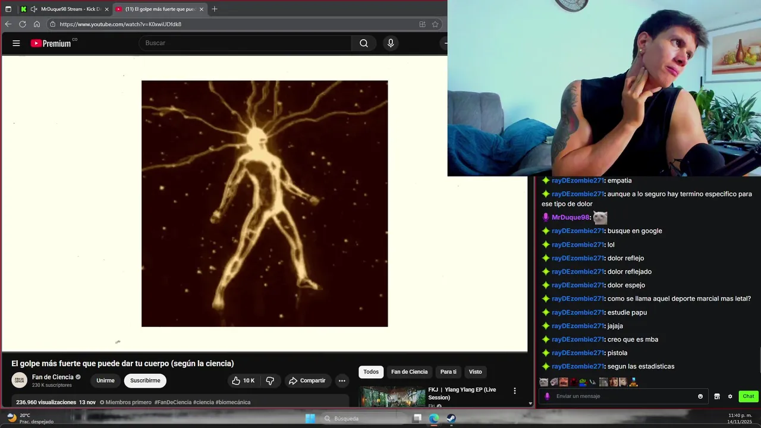The height and width of the screenshot is (428, 761).
Task: Click the YouTube search magnifier button
Action: [364, 43]
